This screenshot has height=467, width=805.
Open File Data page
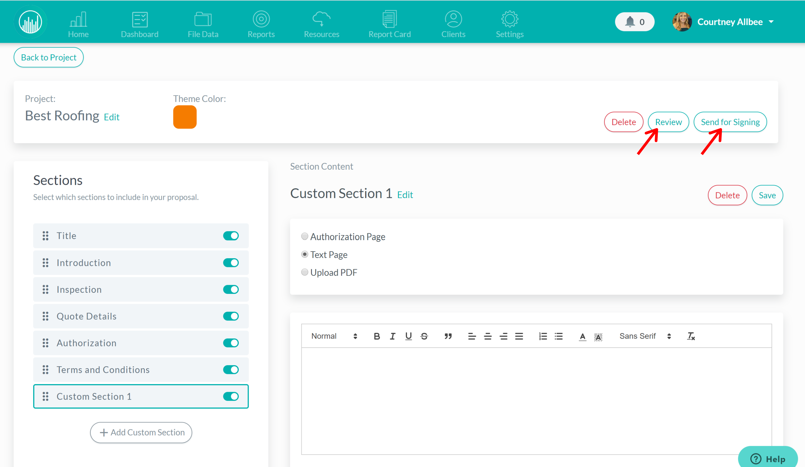[x=203, y=25]
